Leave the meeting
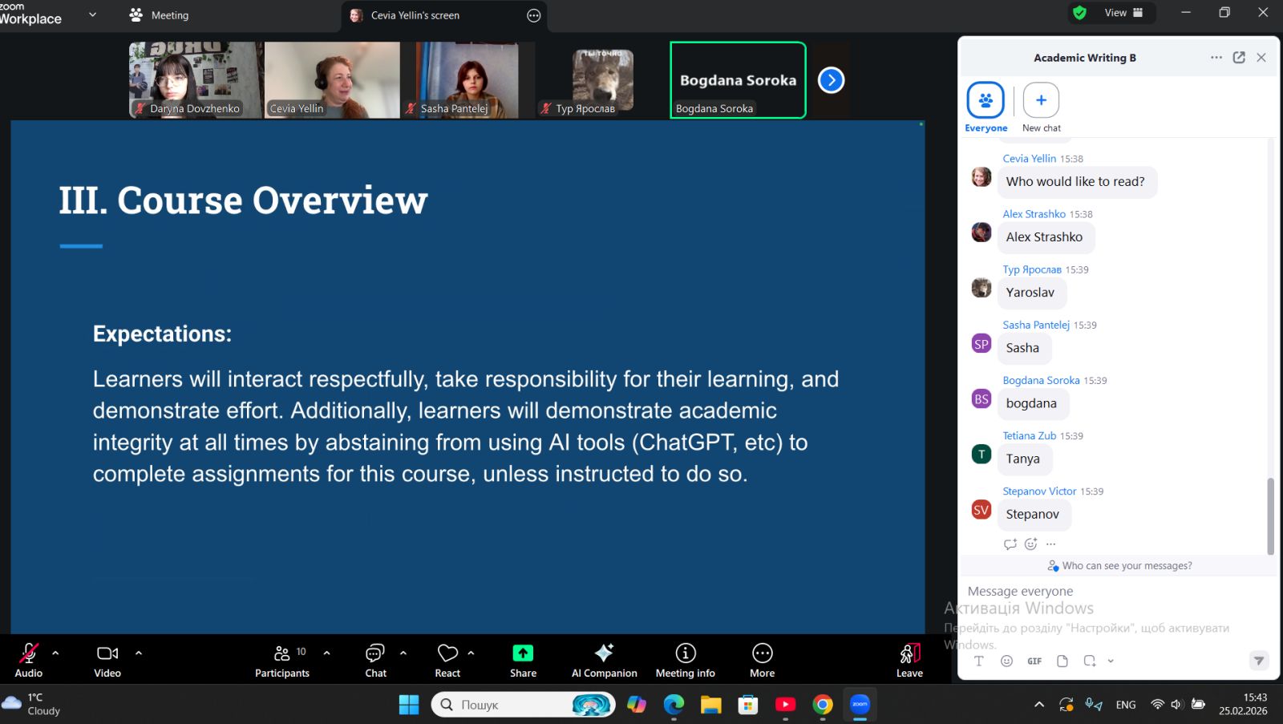Screen dimensions: 1283x724 pyautogui.click(x=909, y=660)
